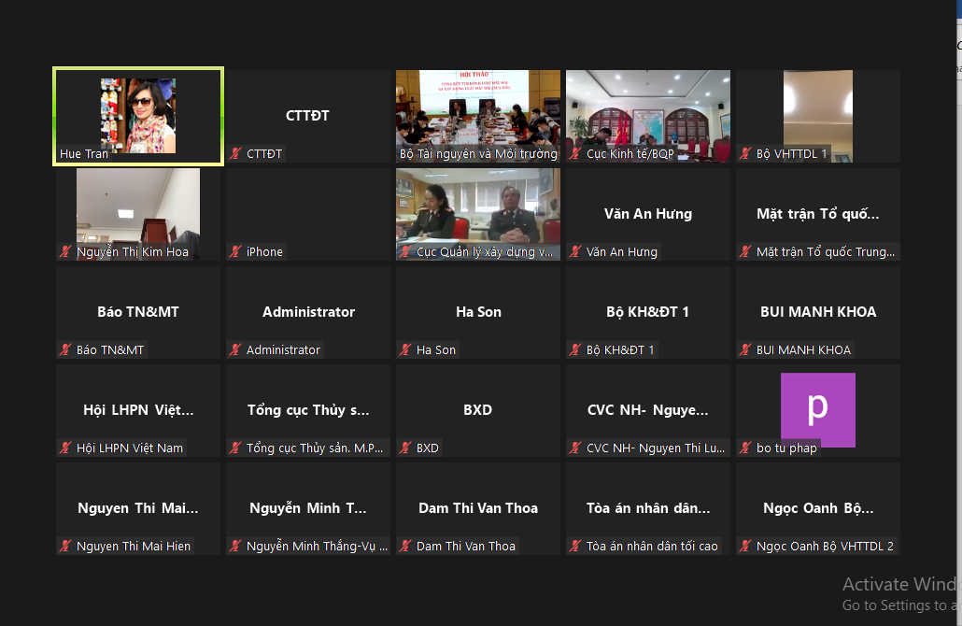Screen dimensions: 962x626
Task: Click muted mic icon on CTTĐT tile
Action: pos(236,153)
